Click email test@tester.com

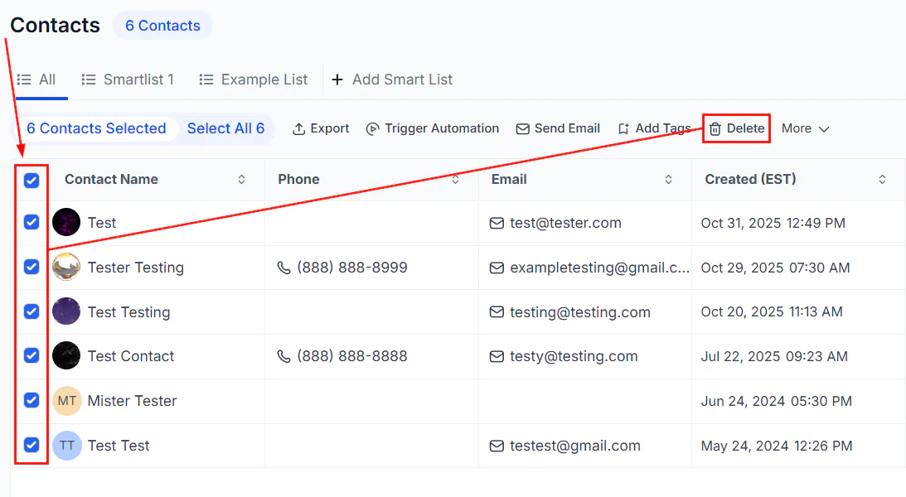565,223
